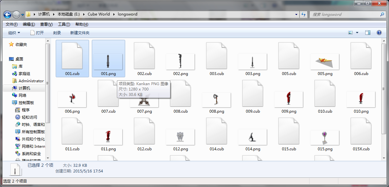
Task: Select the 009.png red sword thumbnail
Action: coord(289,99)
